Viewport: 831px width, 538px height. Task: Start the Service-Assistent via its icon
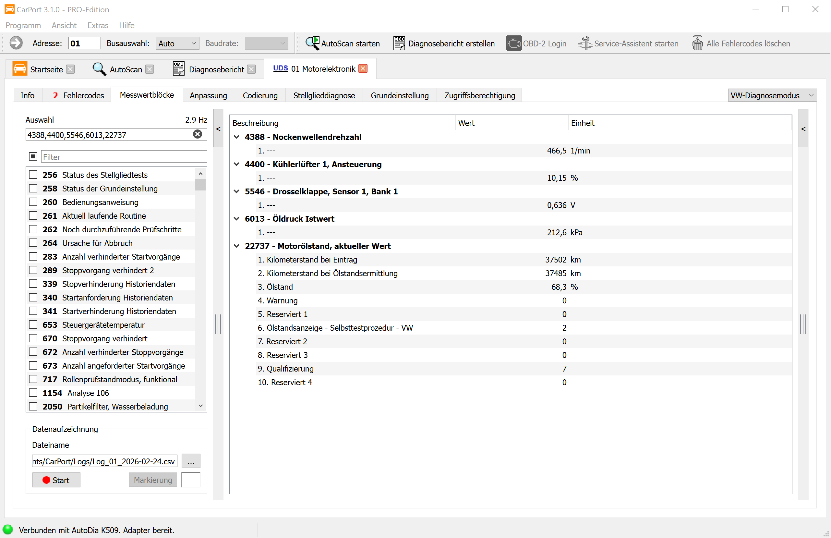click(585, 43)
